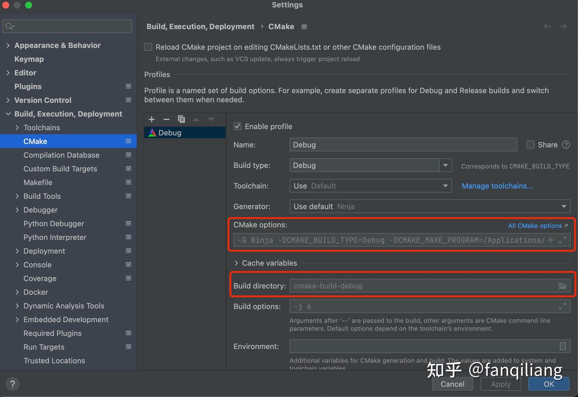
Task: Expand the Cache variables section
Action: coord(236,263)
